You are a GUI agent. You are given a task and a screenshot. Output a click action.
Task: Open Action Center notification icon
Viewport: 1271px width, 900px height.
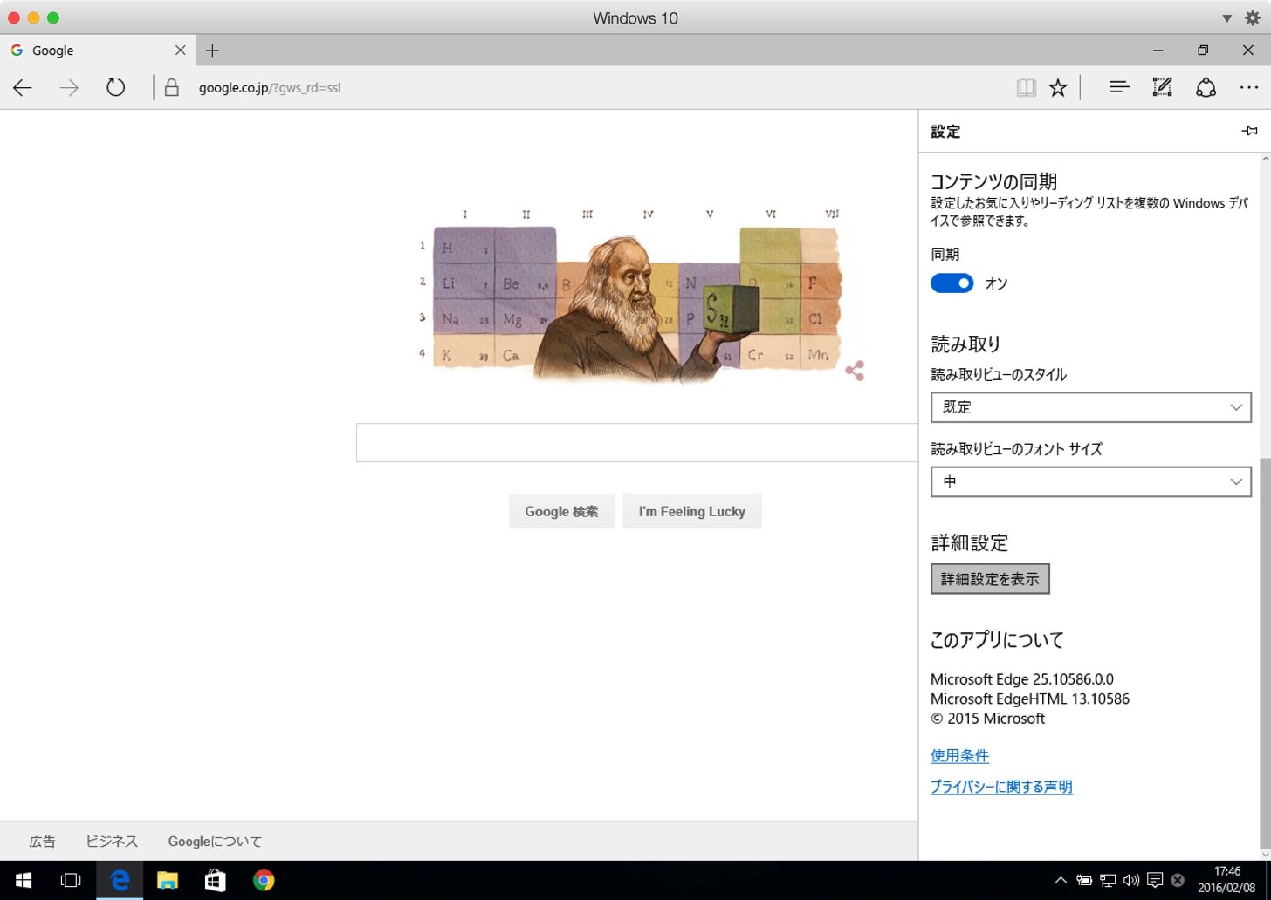[1155, 880]
